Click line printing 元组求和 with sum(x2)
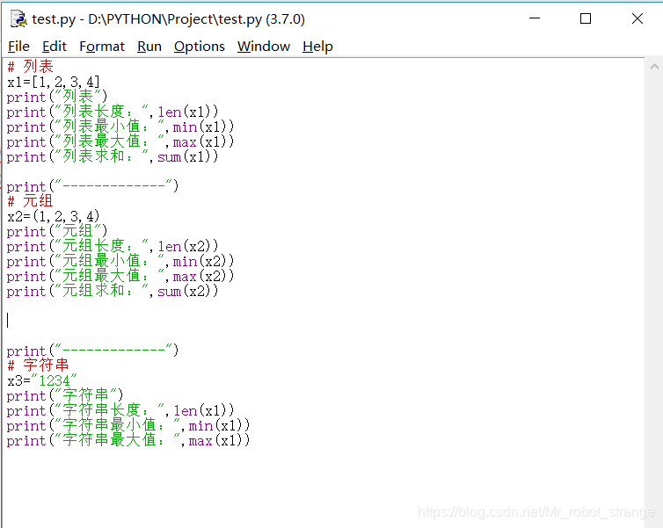663x528 pixels. (113, 291)
